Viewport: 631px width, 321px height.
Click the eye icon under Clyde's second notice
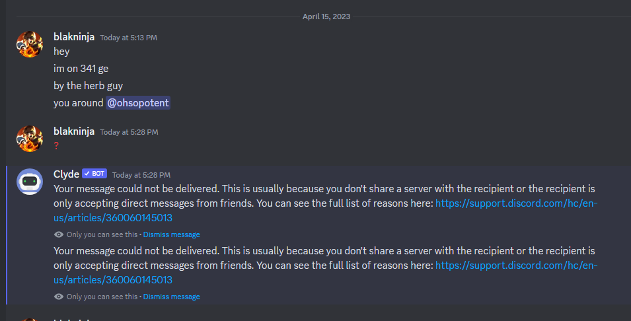click(x=59, y=297)
